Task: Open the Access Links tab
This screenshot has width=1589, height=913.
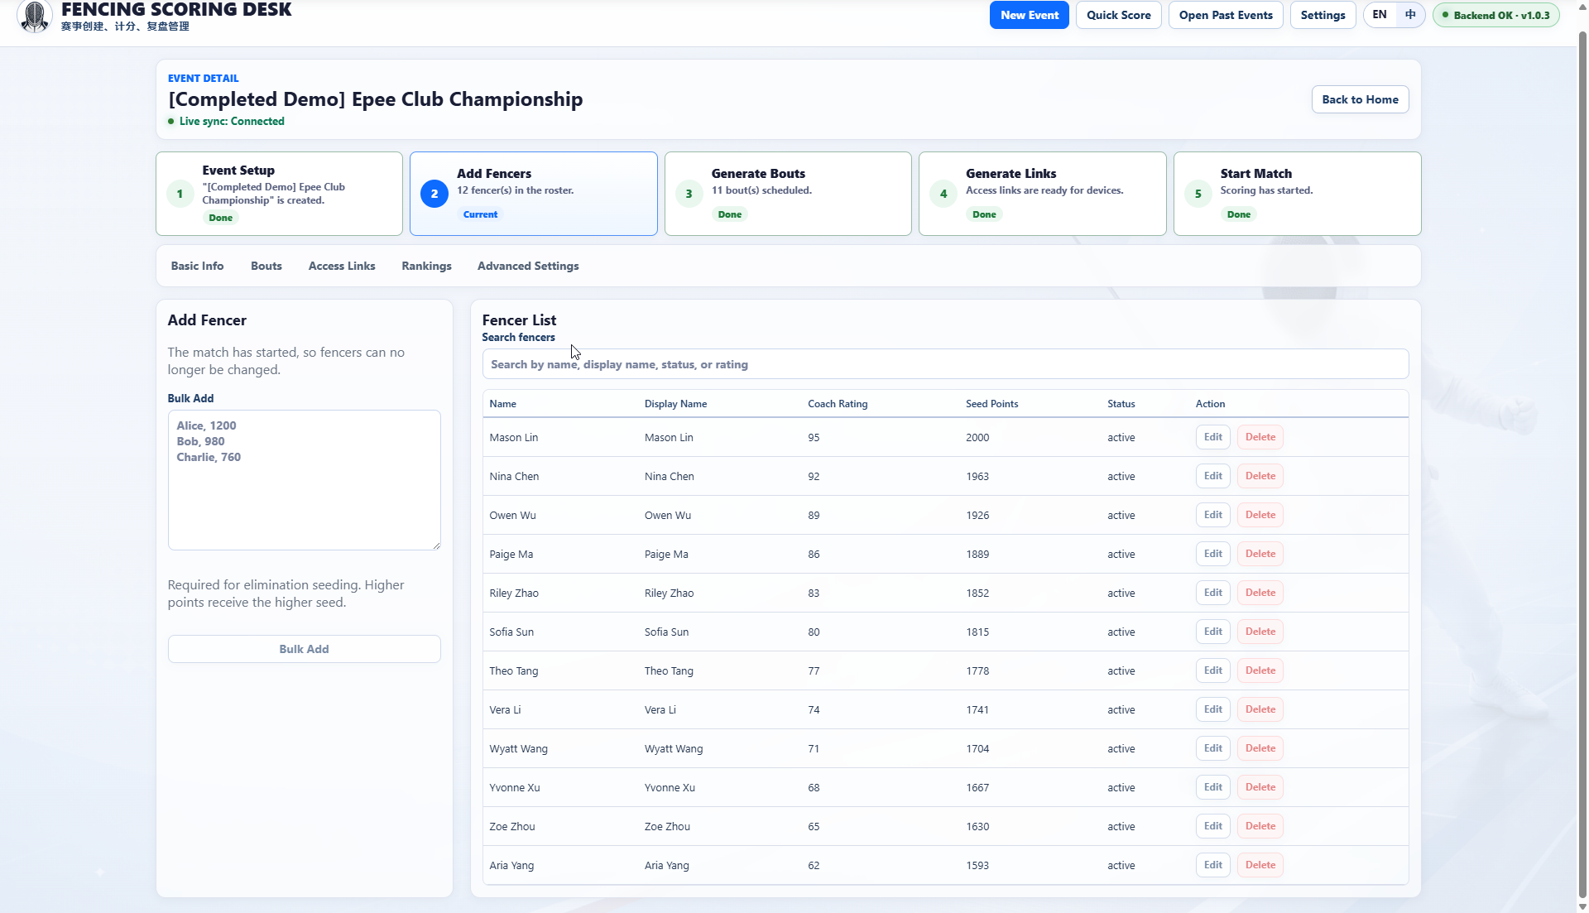Action: tap(342, 266)
